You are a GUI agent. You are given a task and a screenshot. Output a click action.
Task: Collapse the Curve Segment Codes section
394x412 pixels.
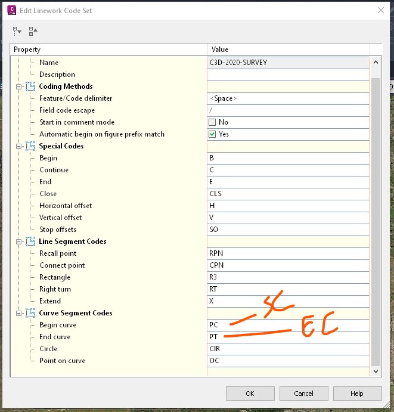click(x=18, y=313)
